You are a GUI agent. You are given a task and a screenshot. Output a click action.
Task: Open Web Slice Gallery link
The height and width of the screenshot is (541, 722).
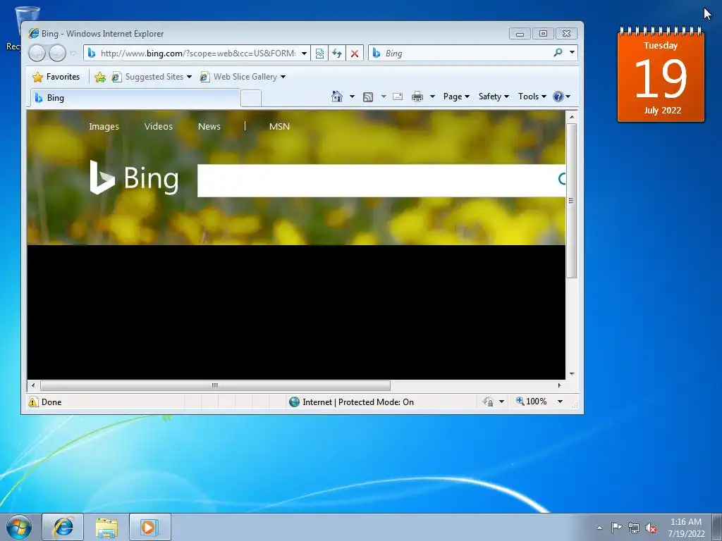pos(238,77)
